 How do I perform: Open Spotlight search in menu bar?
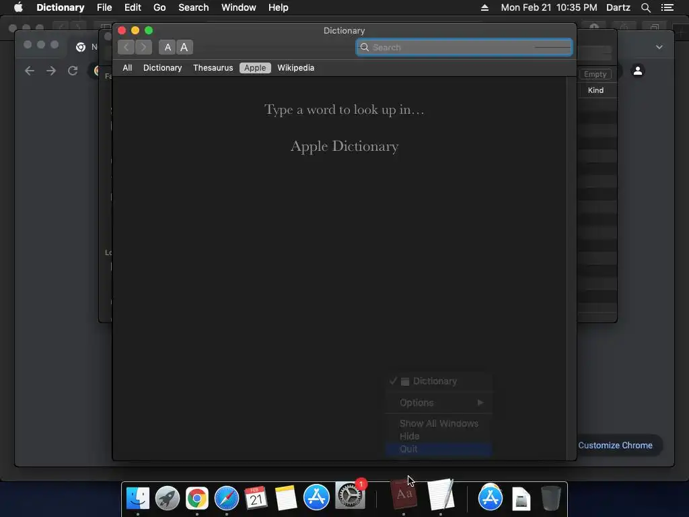(645, 7)
